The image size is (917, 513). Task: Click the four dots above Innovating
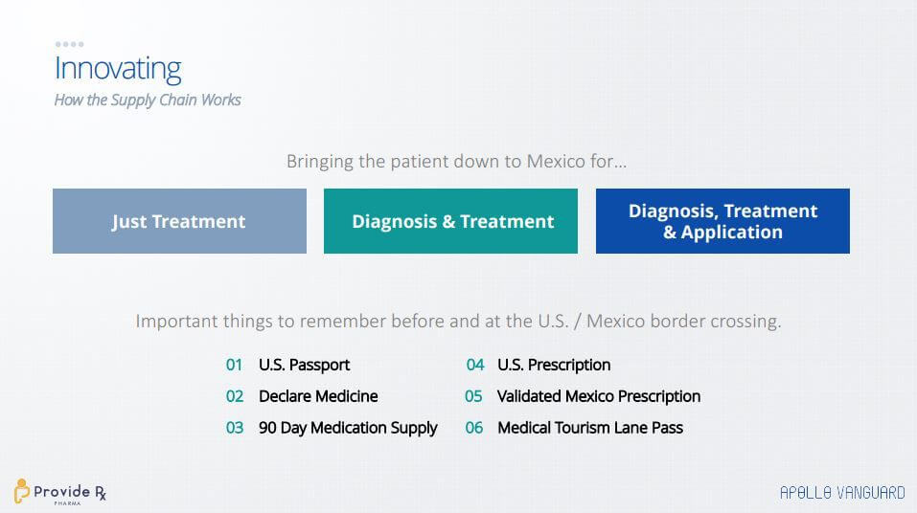69,44
